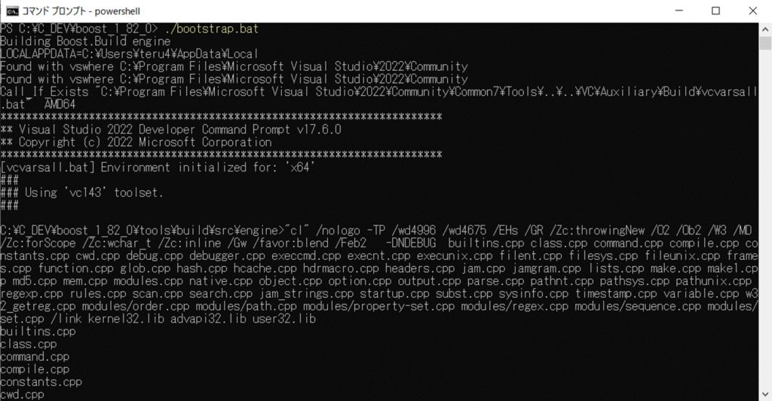Click the cwd.cpp line at the bottom
Screen dimensions: 772x401
click(23, 394)
